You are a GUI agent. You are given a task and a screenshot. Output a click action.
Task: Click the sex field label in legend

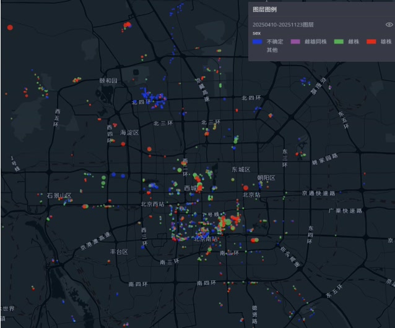256,33
